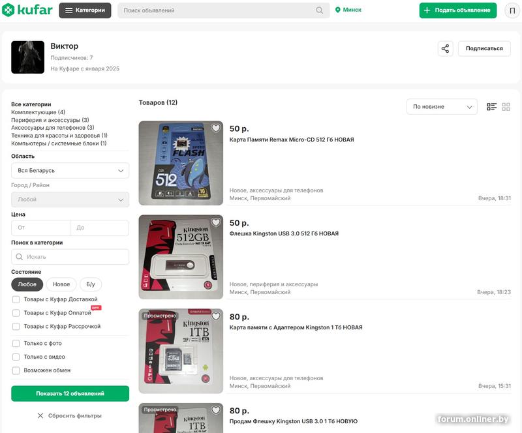Click the minimum price От field
This screenshot has width=522, height=433.
(40, 228)
